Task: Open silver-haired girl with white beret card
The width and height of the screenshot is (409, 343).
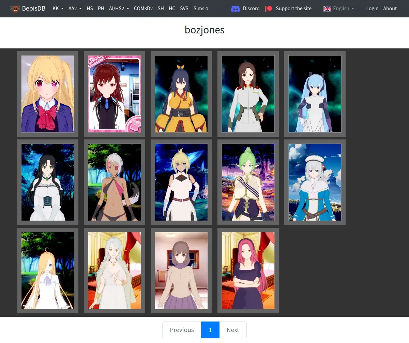Action: 315,182
